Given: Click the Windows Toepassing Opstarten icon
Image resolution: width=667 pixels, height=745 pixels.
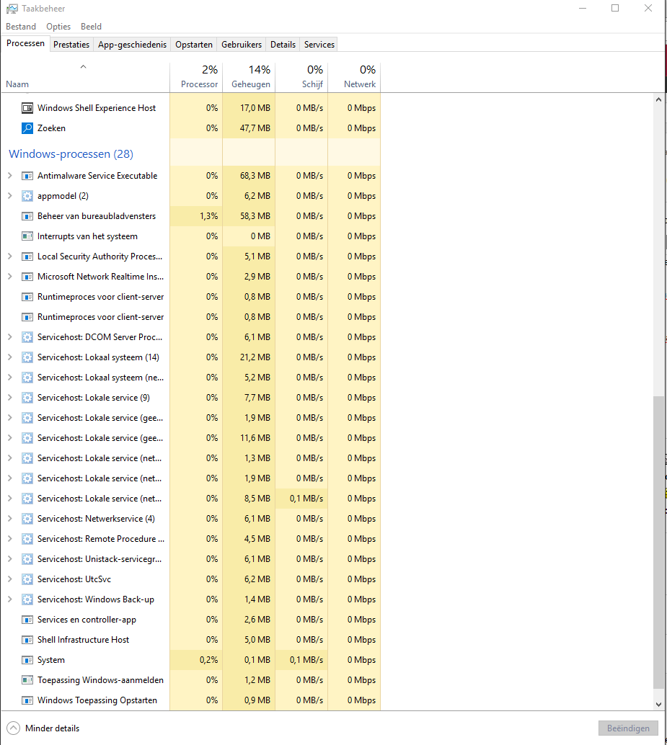Looking at the screenshot, I should [x=27, y=700].
